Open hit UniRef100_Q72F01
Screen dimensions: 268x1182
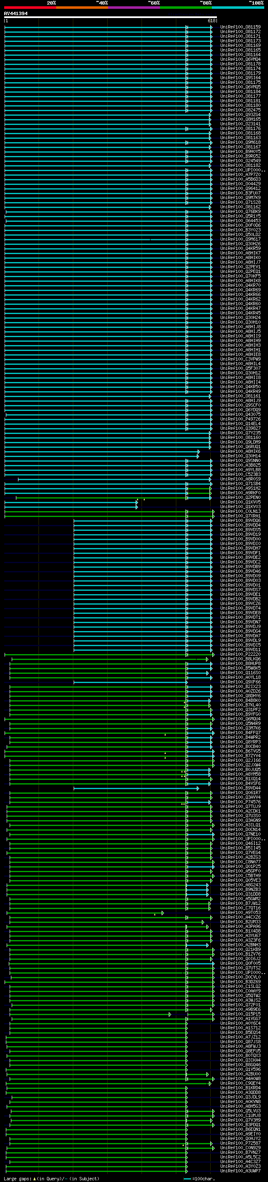240,1004
